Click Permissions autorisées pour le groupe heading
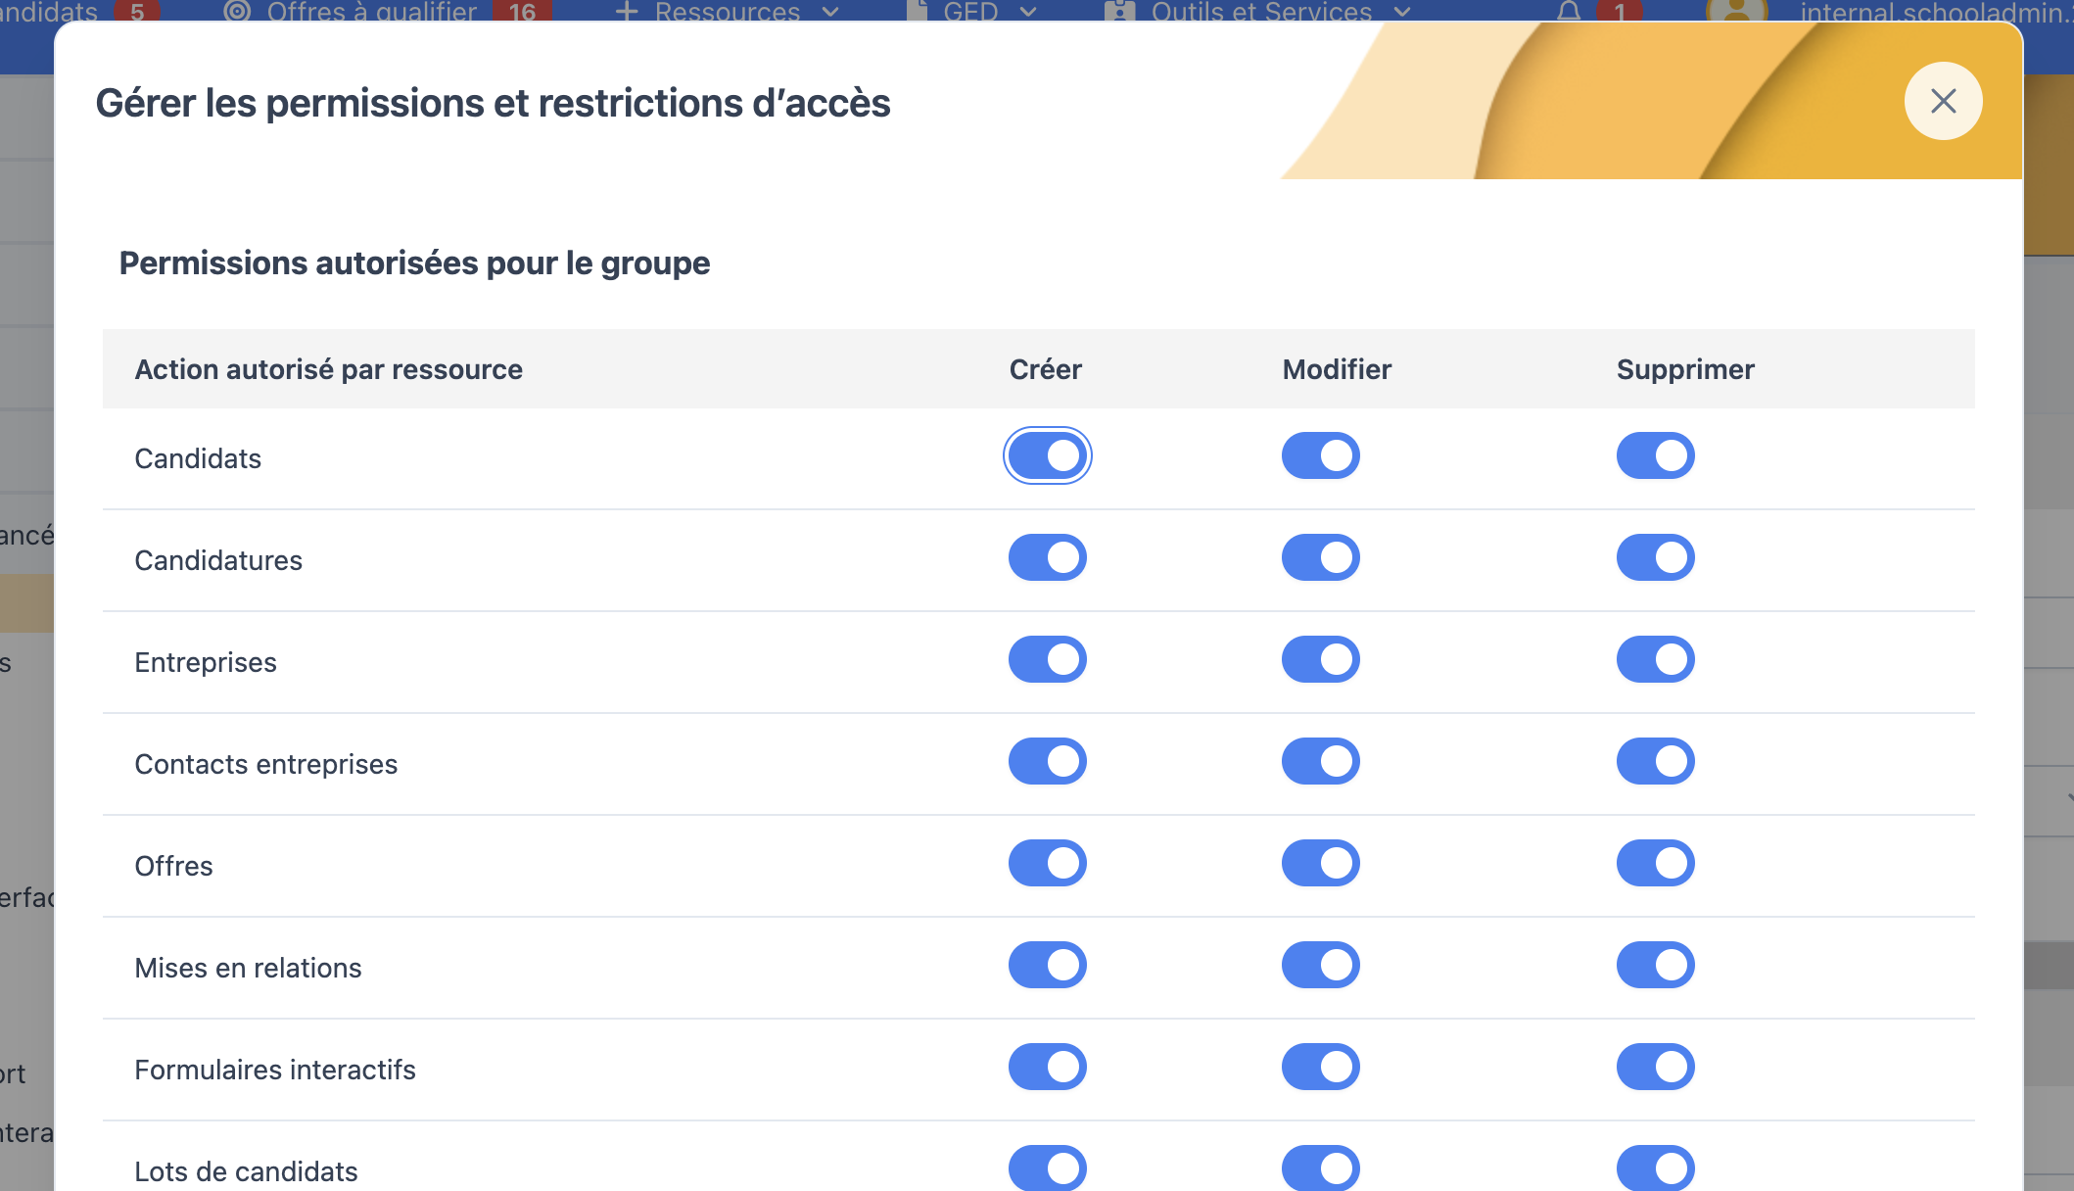The width and height of the screenshot is (2074, 1191). [x=414, y=262]
